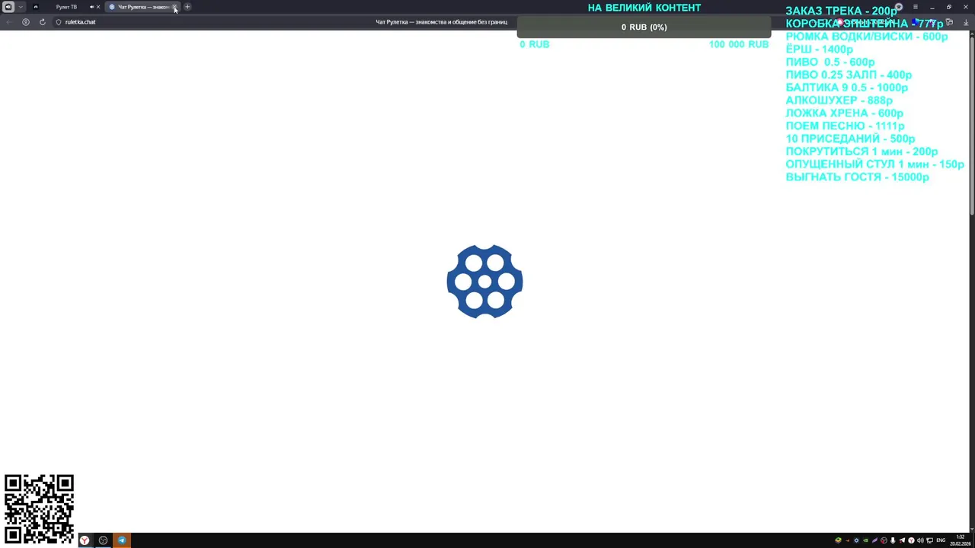Open the browser hamburger menu
The image size is (975, 548).
point(916,7)
